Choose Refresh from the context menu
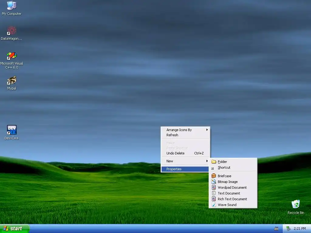This screenshot has width=311, height=233. click(x=185, y=135)
